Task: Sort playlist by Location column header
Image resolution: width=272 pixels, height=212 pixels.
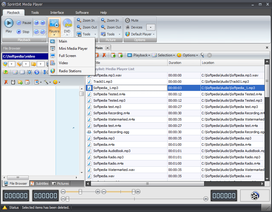Action: 233,63
